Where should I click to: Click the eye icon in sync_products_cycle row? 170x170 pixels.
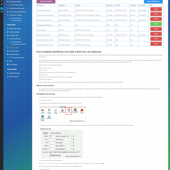tap(135, 15)
